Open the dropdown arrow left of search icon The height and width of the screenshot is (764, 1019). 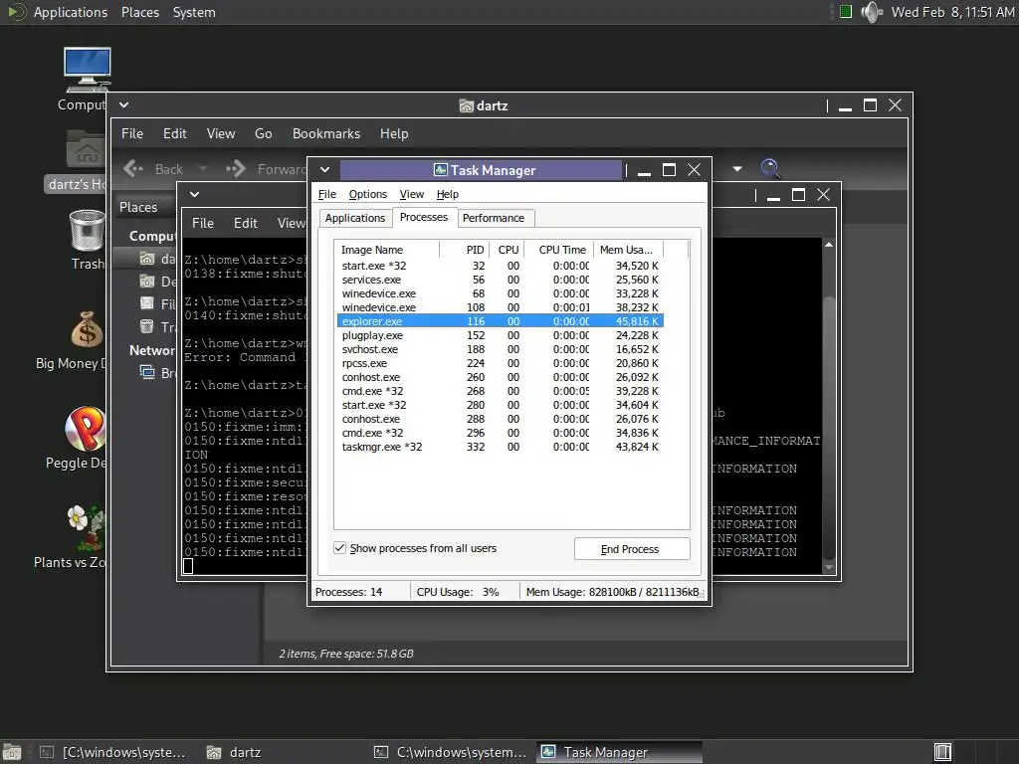point(737,169)
